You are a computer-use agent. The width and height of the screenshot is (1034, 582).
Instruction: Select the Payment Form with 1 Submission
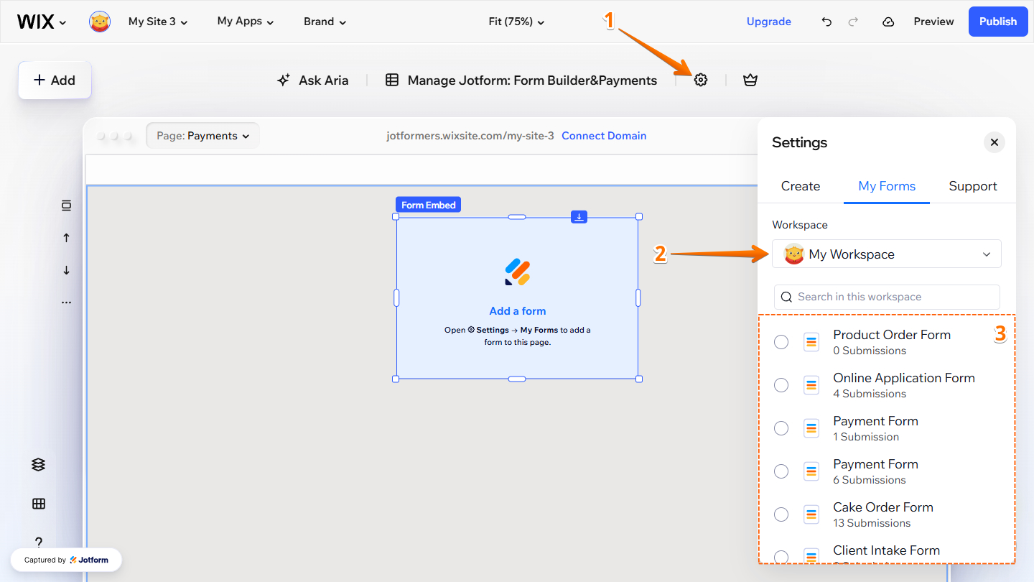click(x=781, y=428)
